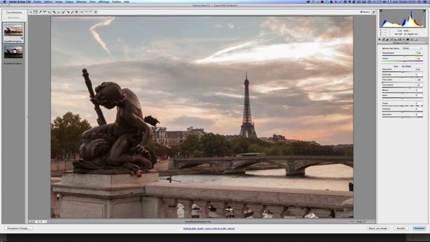Choose the Spot Removal tool

pos(63,12)
